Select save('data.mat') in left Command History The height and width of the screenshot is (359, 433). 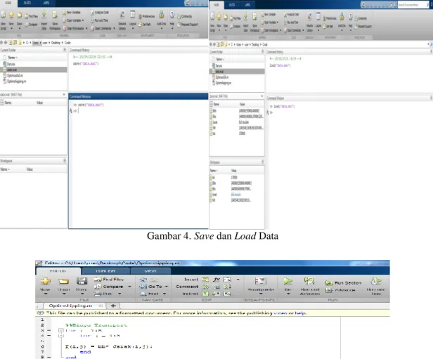(86, 63)
